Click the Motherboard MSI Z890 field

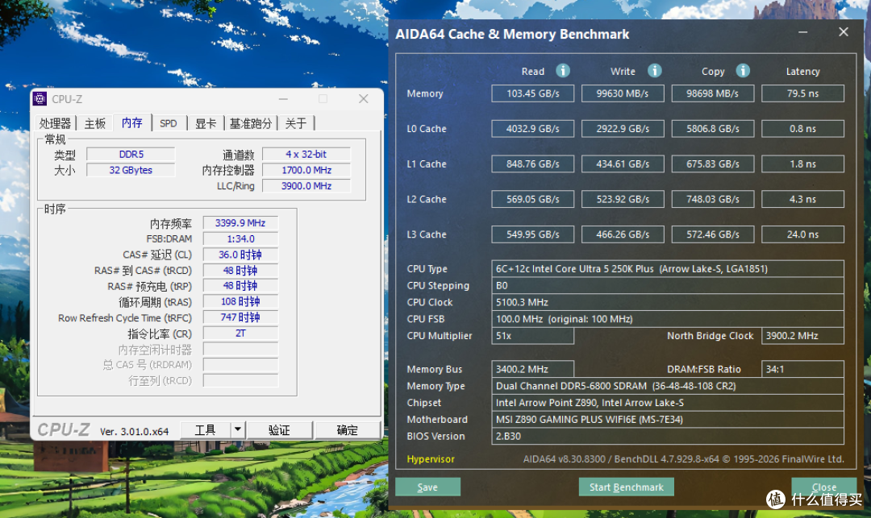(x=668, y=419)
